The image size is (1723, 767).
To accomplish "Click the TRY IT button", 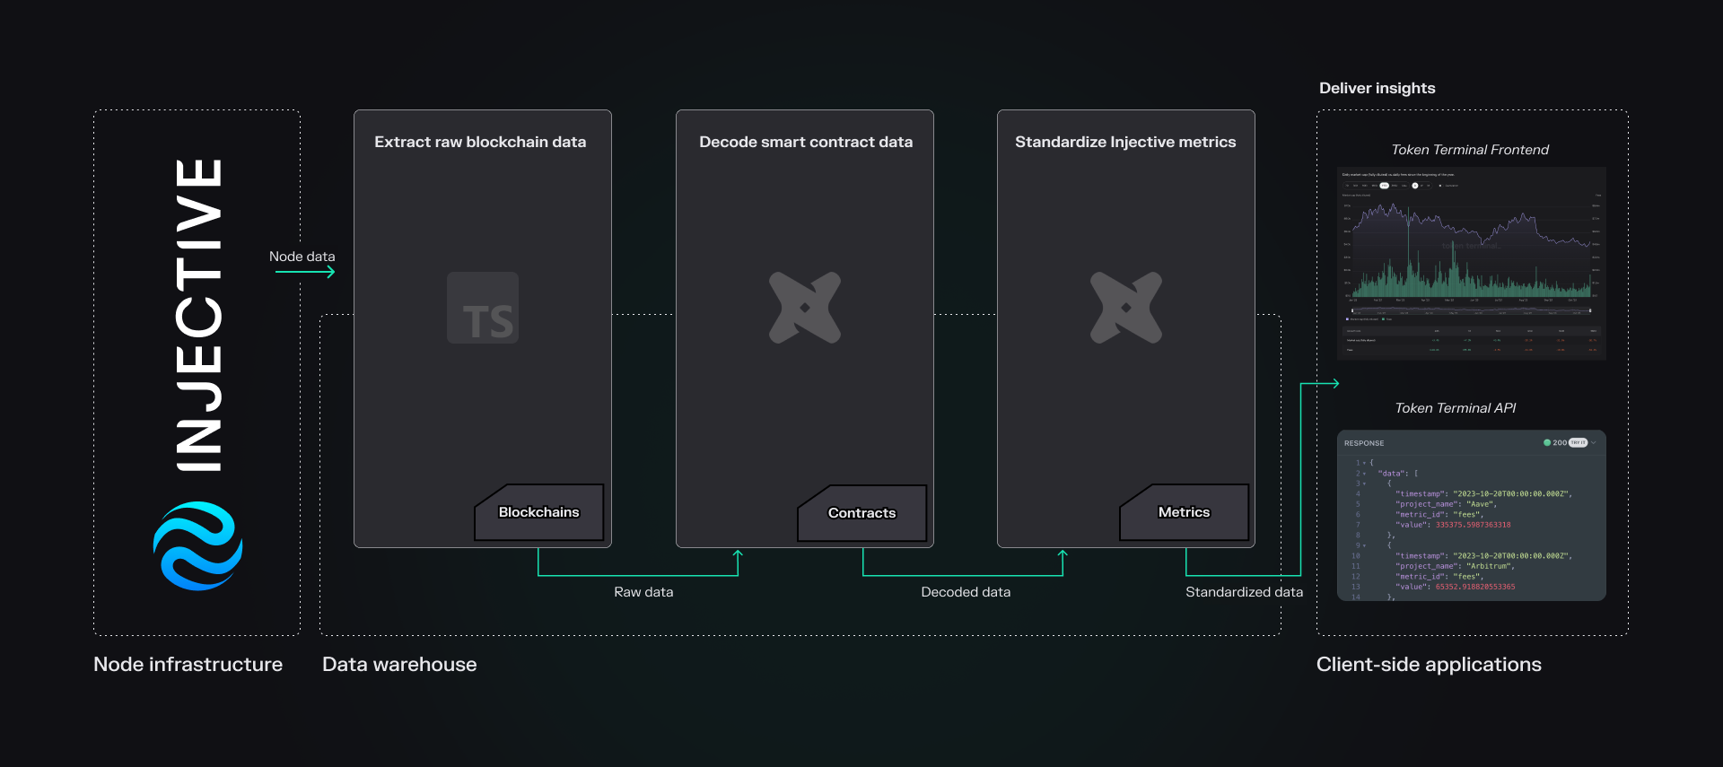I will point(1579,442).
